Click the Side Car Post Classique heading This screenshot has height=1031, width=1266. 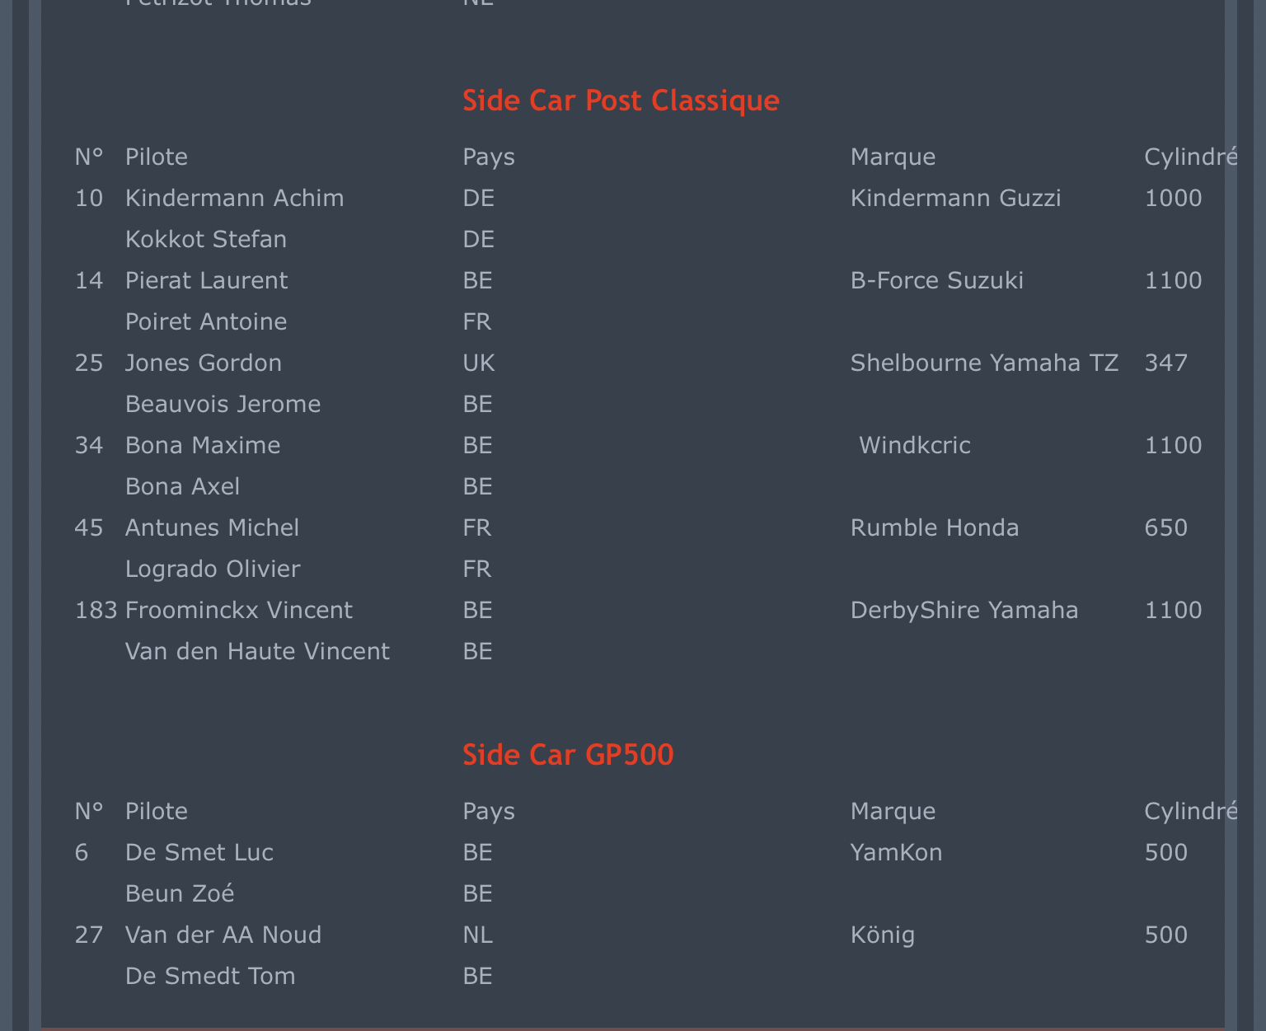tap(621, 101)
